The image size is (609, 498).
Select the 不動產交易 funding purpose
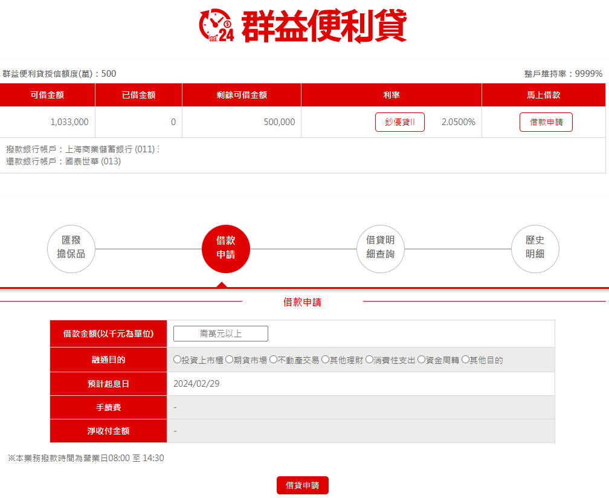coord(272,359)
